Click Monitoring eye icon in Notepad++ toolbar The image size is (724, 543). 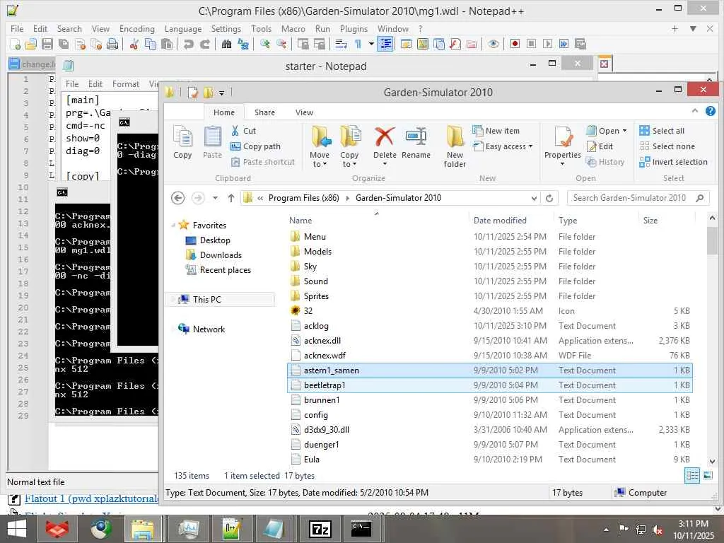coord(493,44)
